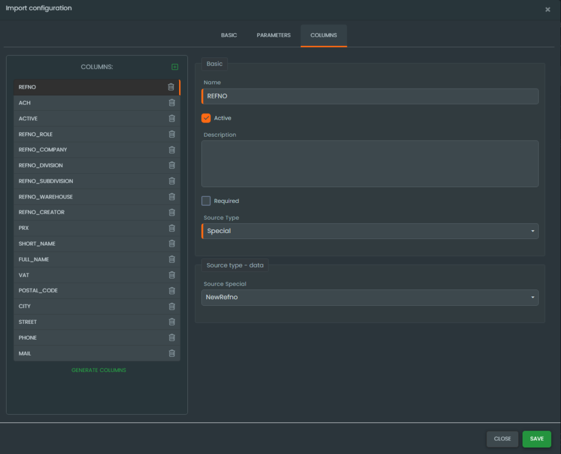Click trash icon next to MAIL column
Screen dimensions: 561x454
point(171,353)
